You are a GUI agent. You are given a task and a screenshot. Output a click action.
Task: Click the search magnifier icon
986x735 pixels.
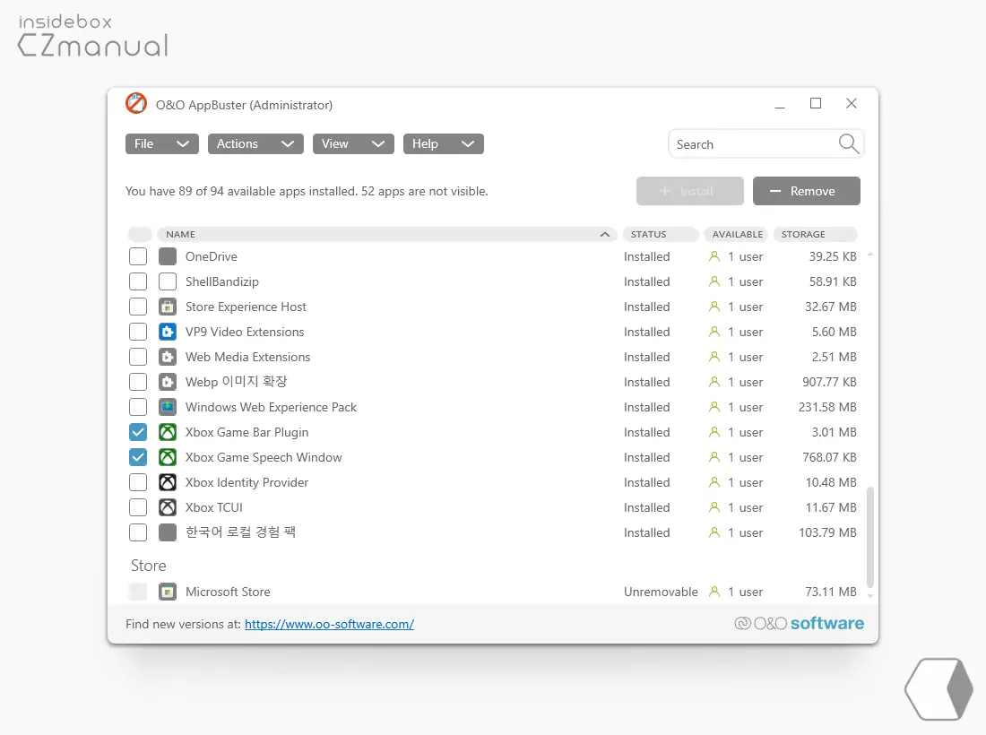pyautogui.click(x=848, y=143)
